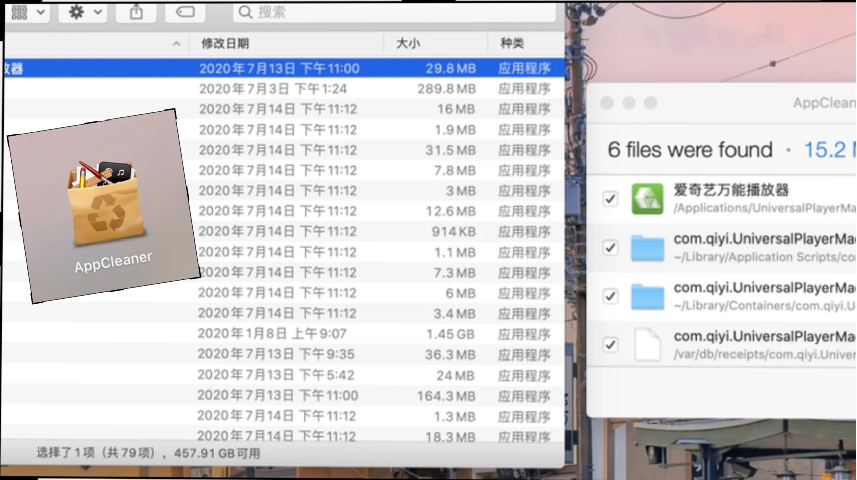Click the Share toolbar icon in Finder
The width and height of the screenshot is (857, 480).
(x=135, y=13)
